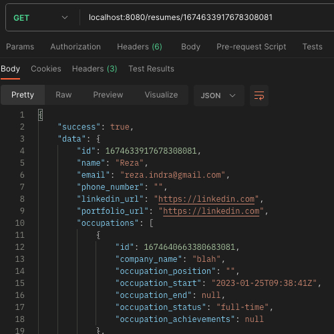The image size is (334, 334).
Task: Open the Pre-request Script tab
Action: 251,47
